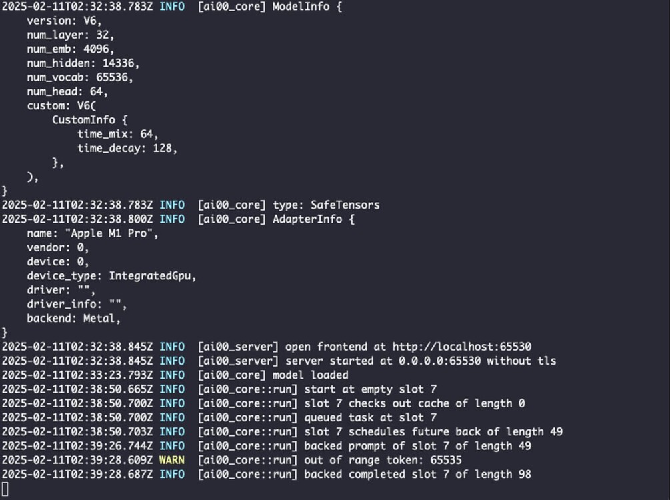Screen dimensions: 670x500
Task: Click the empty terminal cursor block
Action: pyautogui.click(x=5, y=489)
